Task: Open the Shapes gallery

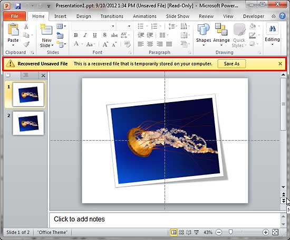Action: coord(204,34)
